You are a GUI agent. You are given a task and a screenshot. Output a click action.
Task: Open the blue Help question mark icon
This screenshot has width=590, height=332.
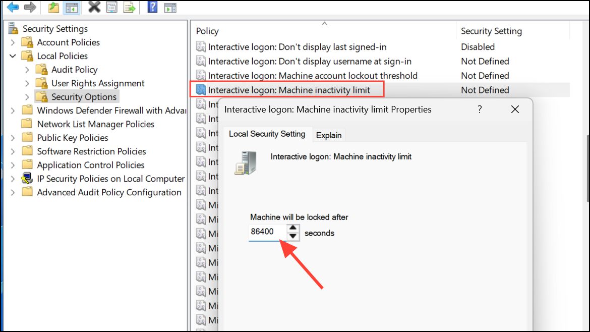tap(152, 7)
